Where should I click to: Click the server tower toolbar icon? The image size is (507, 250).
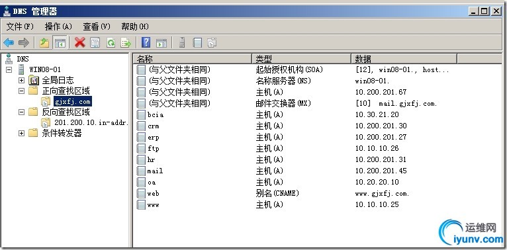(x=182, y=42)
